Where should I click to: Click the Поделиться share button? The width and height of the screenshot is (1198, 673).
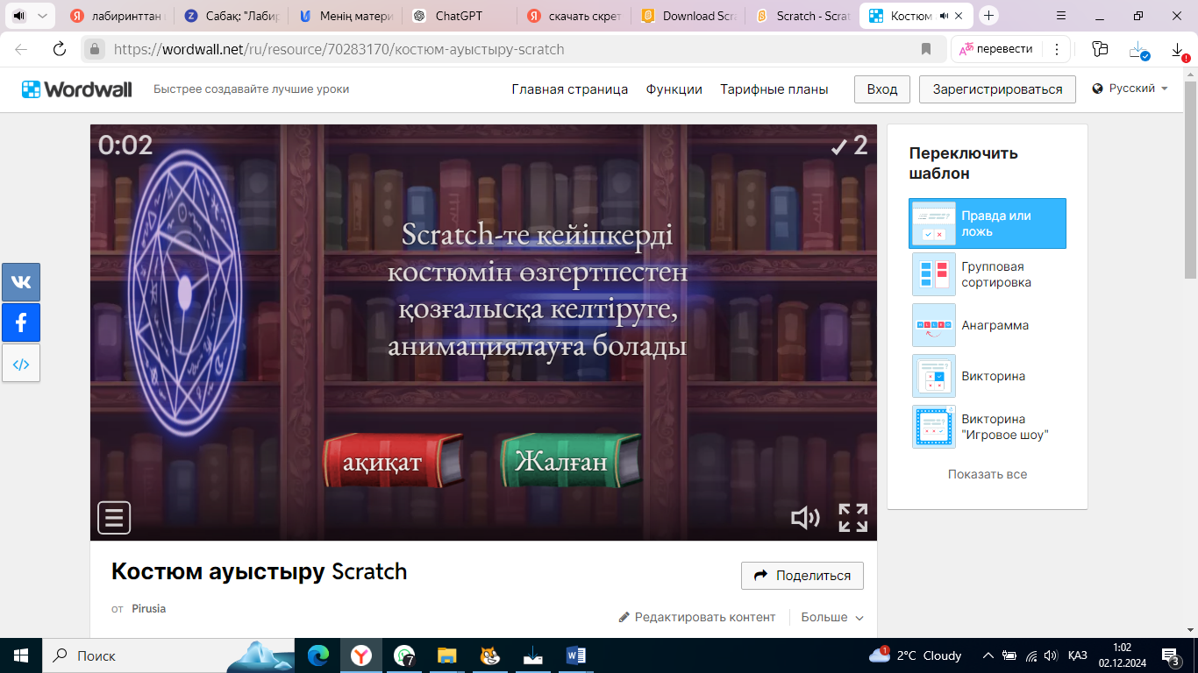(x=802, y=576)
